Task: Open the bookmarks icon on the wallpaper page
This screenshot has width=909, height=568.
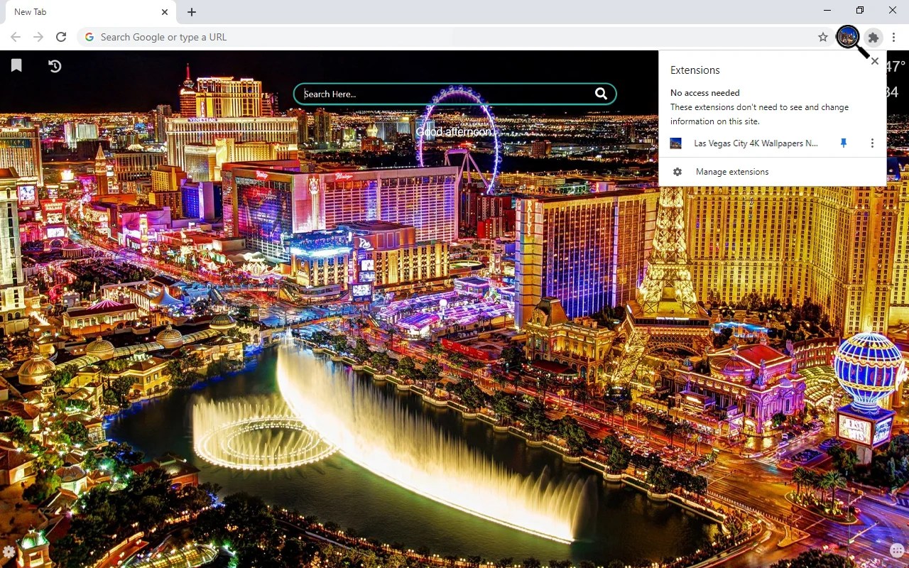Action: coord(16,65)
